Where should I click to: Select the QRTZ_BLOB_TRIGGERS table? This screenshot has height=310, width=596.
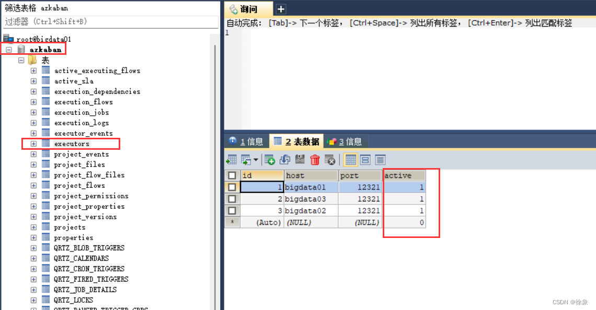[x=89, y=248]
